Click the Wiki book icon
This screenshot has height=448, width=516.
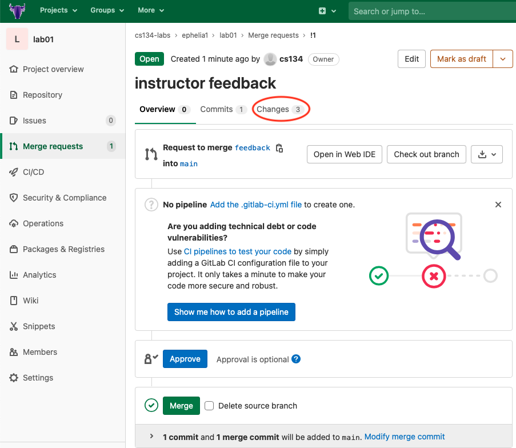click(14, 301)
